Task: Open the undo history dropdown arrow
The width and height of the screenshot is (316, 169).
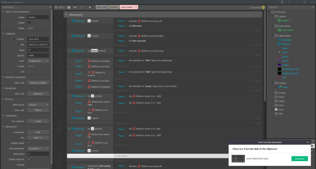Action: [x=78, y=8]
